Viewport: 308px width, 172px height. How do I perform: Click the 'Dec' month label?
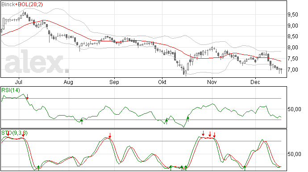255,82
